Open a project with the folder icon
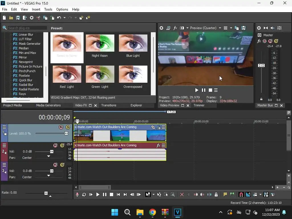Viewport: 292px width, 219px height. point(11,18)
